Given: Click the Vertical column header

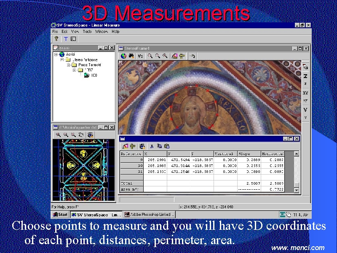Looking at the screenshot, I should point(226,154).
